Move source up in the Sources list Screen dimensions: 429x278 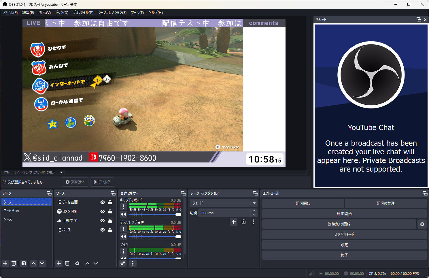tap(87, 263)
